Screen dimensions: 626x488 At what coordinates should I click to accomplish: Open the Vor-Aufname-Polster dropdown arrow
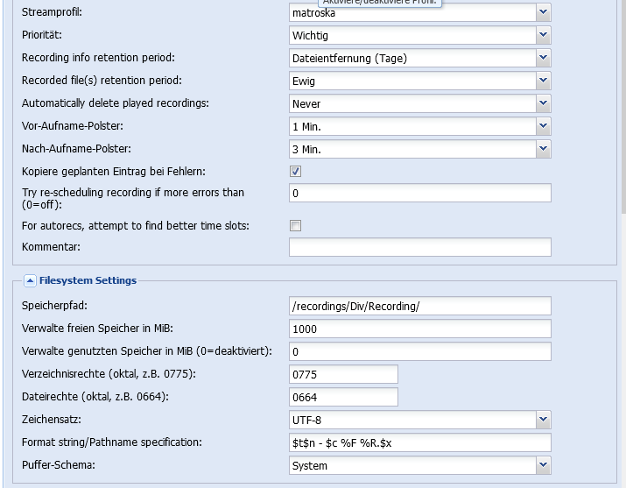(543, 126)
